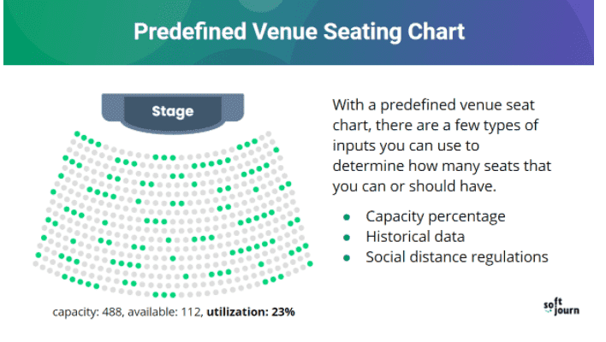Click the word 'determine' in the paragraph

(368, 166)
